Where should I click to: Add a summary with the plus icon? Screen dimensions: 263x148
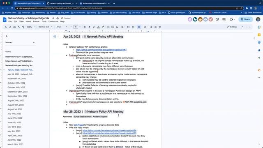click(34, 42)
